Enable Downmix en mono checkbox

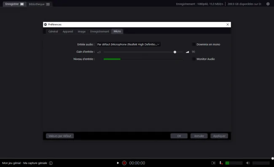pos(194,44)
